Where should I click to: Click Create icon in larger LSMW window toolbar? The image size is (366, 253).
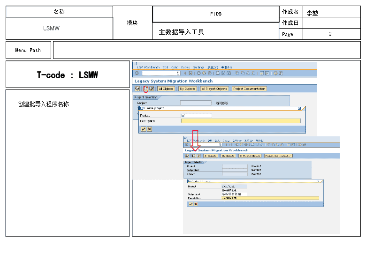point(145,89)
